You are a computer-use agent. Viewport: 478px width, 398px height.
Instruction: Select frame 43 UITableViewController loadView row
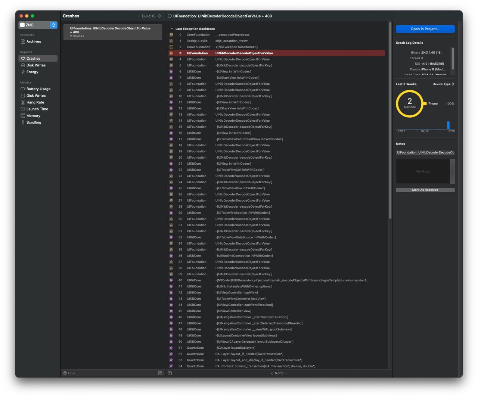point(277,299)
